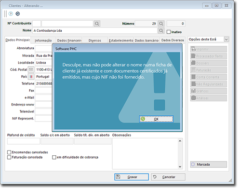Open the Dados financeiros tab

(69, 41)
